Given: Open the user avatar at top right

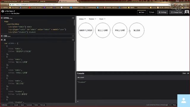Looking at the screenshot, I should [187, 12].
